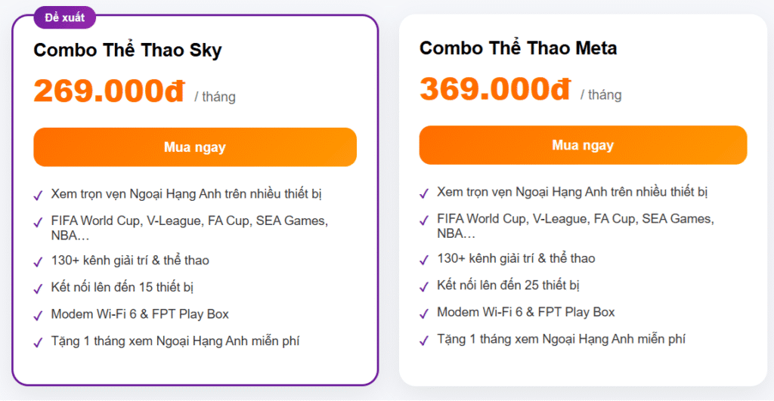Click Meta card's Tặng 1 tháng checkmark

[x=424, y=341]
